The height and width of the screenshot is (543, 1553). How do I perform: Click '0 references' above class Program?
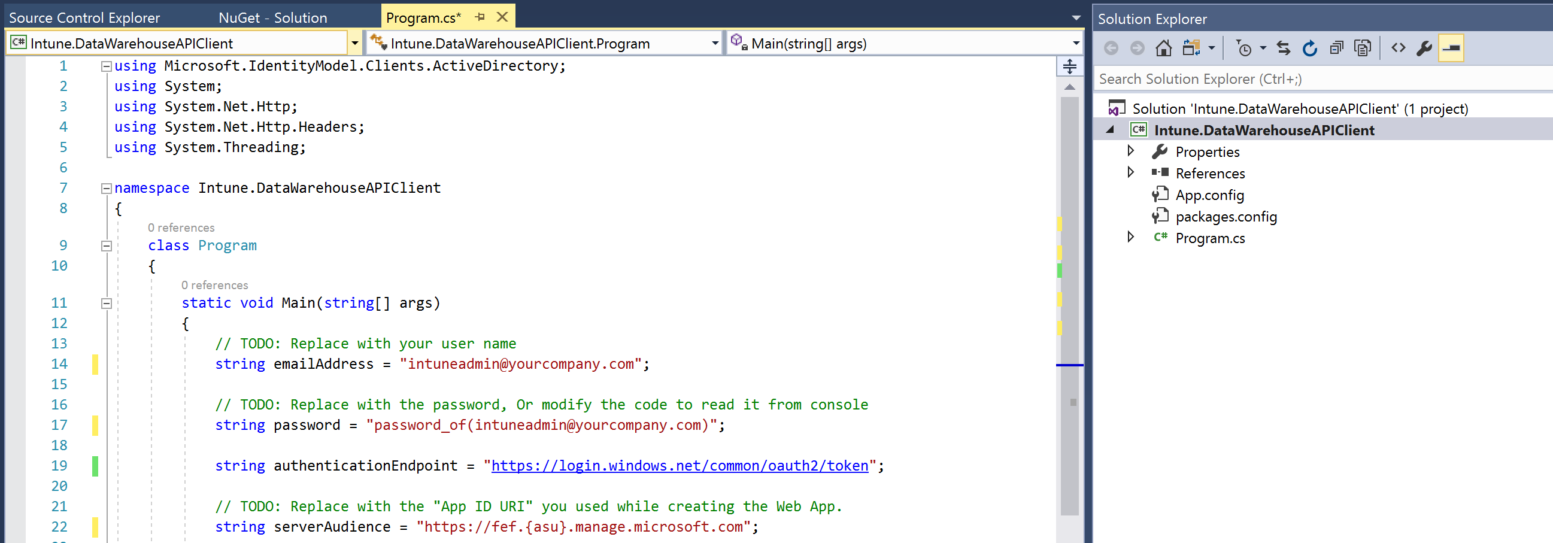pos(181,228)
